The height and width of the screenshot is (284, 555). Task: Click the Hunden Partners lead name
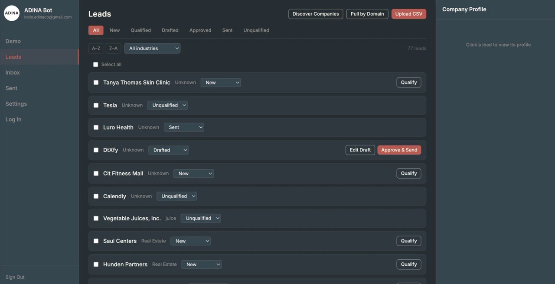pyautogui.click(x=125, y=264)
